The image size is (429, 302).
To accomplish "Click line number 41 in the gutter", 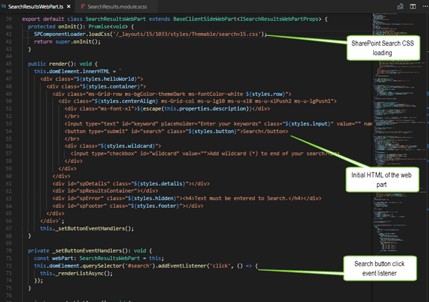I will pyautogui.click(x=9, y=34).
